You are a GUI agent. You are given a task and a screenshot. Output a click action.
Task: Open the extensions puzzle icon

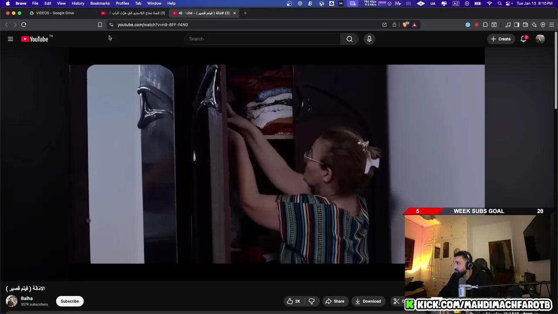pos(485,25)
